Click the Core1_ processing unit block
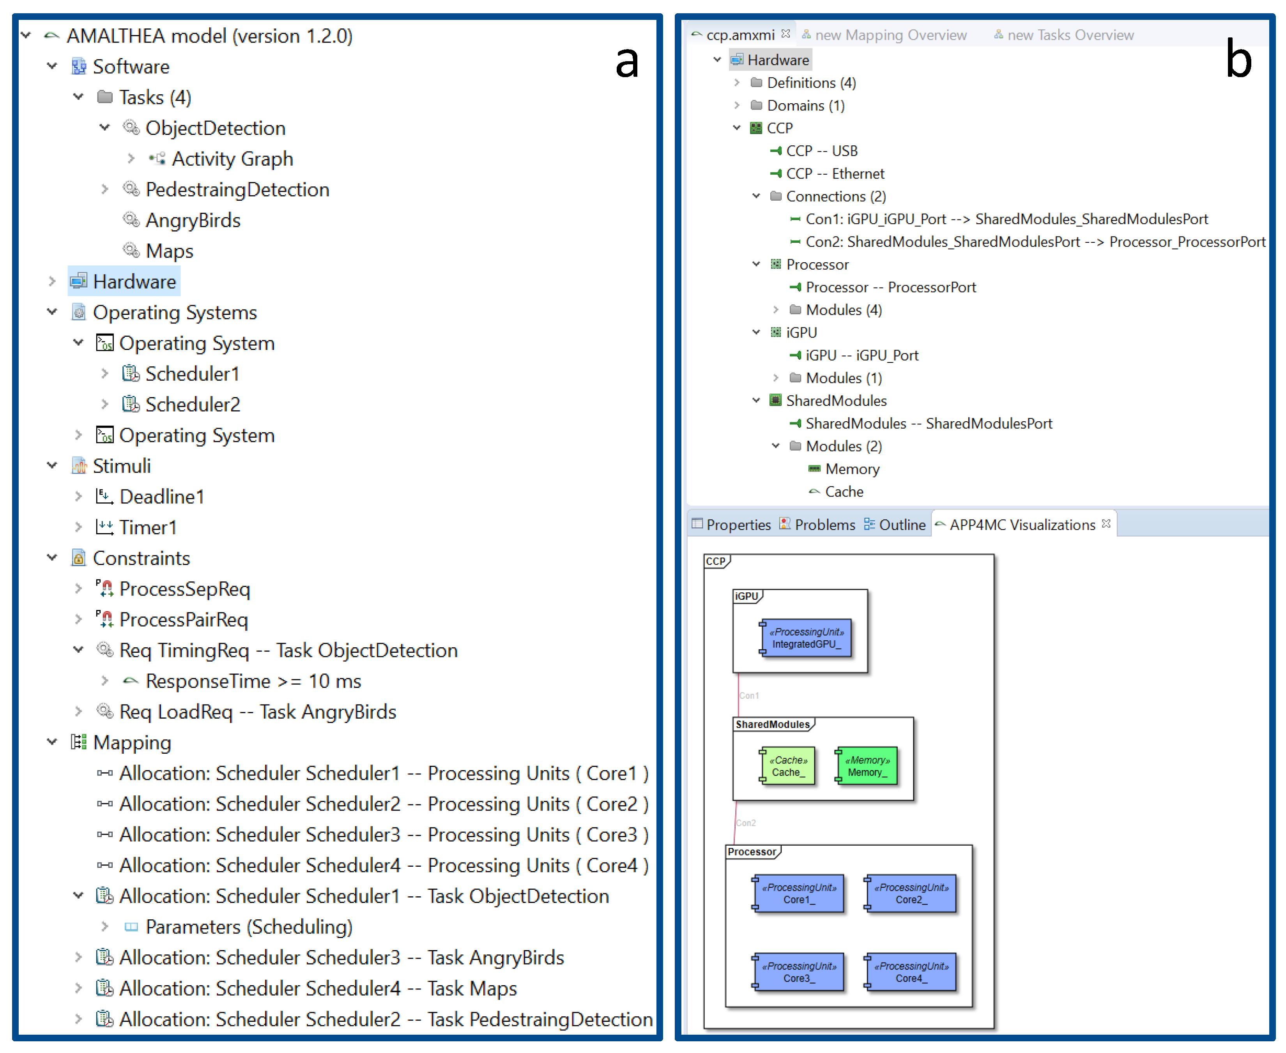This screenshot has height=1053, width=1286. click(x=799, y=894)
